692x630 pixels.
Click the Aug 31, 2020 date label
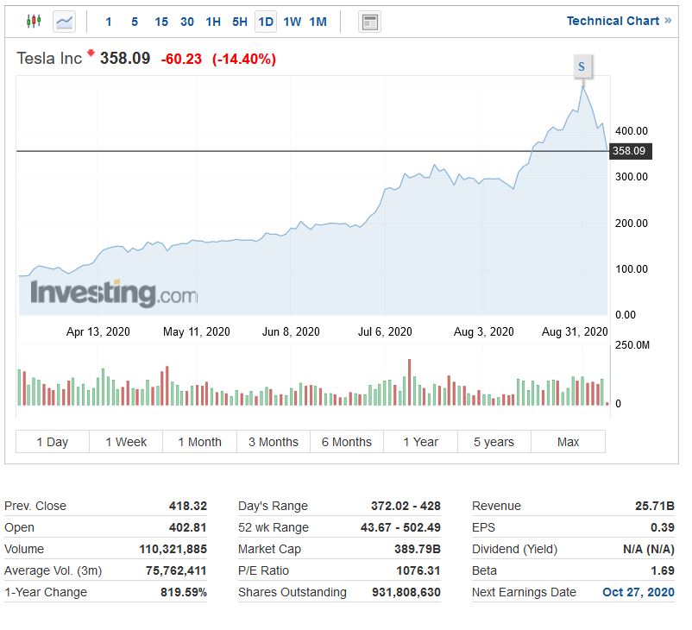click(x=575, y=331)
